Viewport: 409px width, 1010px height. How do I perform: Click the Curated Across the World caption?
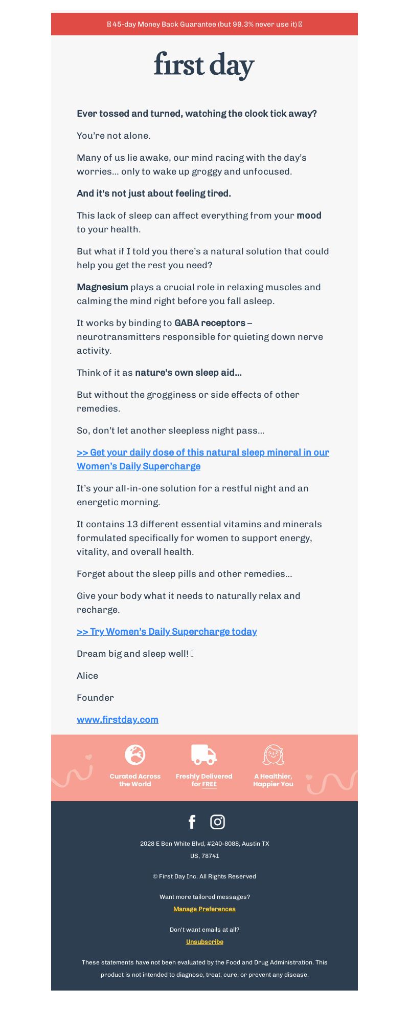[135, 780]
